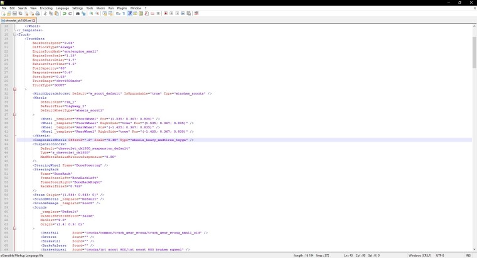Toggle synchronized vertical scrolling

click(x=105, y=13)
